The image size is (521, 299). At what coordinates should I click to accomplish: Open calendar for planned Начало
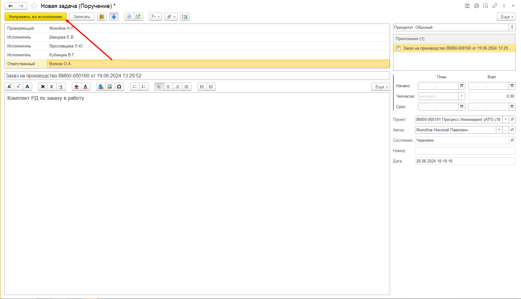coord(462,86)
